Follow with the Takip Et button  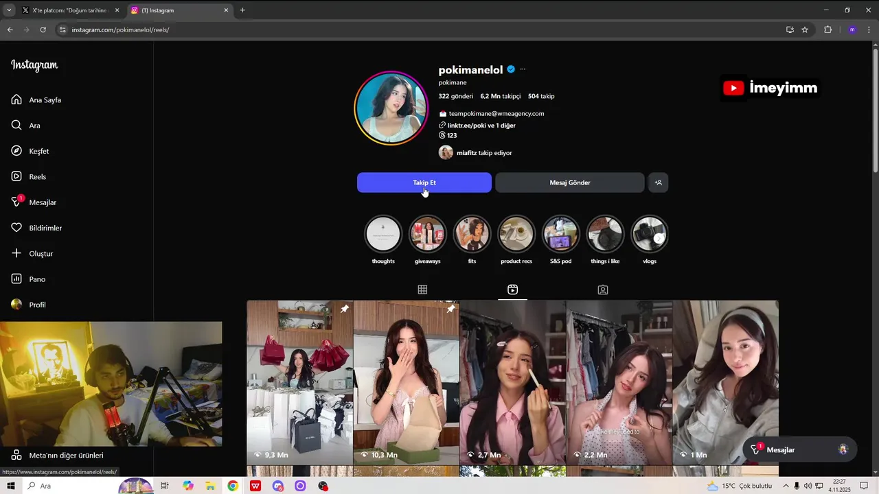[x=424, y=183]
